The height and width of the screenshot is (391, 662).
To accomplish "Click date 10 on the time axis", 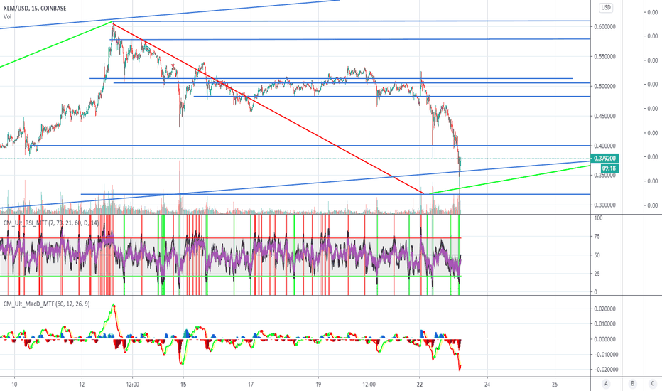I will (x=15, y=384).
